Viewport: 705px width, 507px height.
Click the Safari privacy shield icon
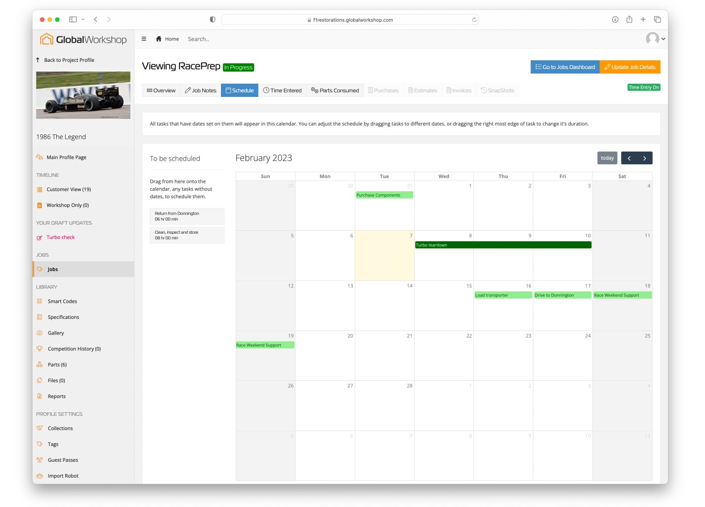(x=212, y=19)
